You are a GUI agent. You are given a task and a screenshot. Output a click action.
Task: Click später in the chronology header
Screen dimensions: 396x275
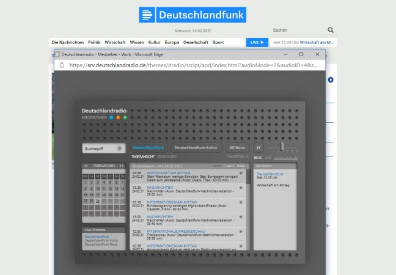[x=217, y=166]
